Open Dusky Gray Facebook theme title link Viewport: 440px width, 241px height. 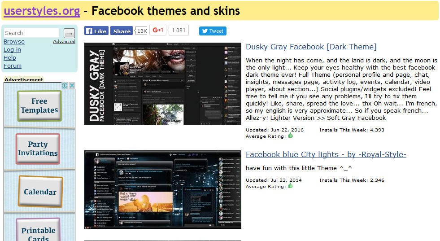click(x=311, y=47)
